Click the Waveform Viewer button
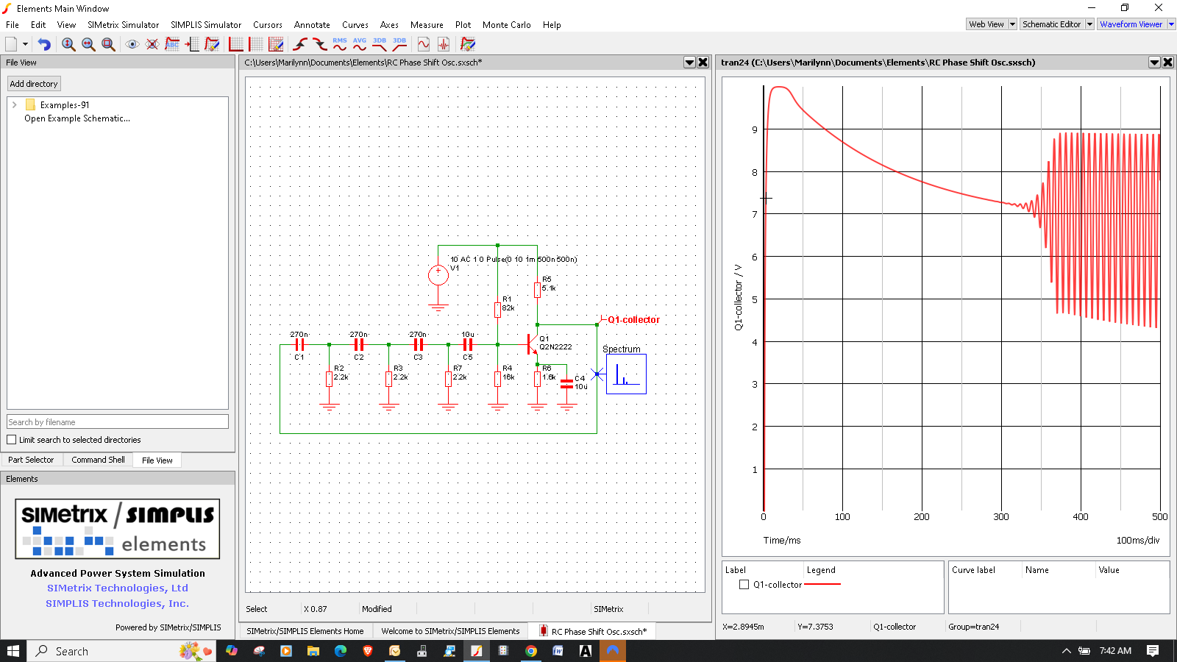The image size is (1177, 662). point(1131,24)
